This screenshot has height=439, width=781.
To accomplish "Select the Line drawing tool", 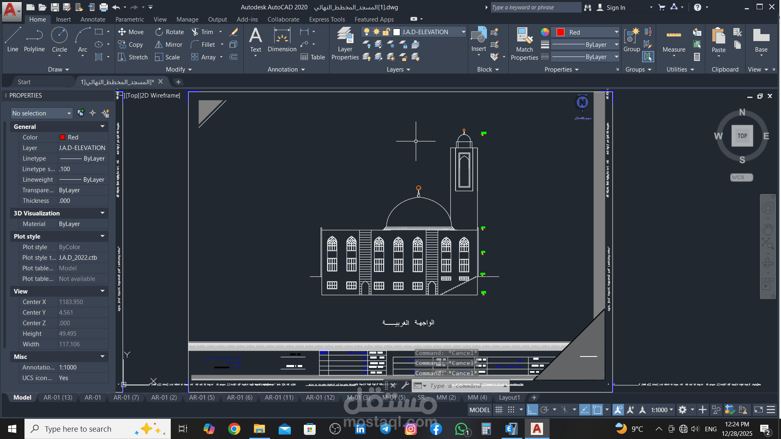I will coord(13,40).
